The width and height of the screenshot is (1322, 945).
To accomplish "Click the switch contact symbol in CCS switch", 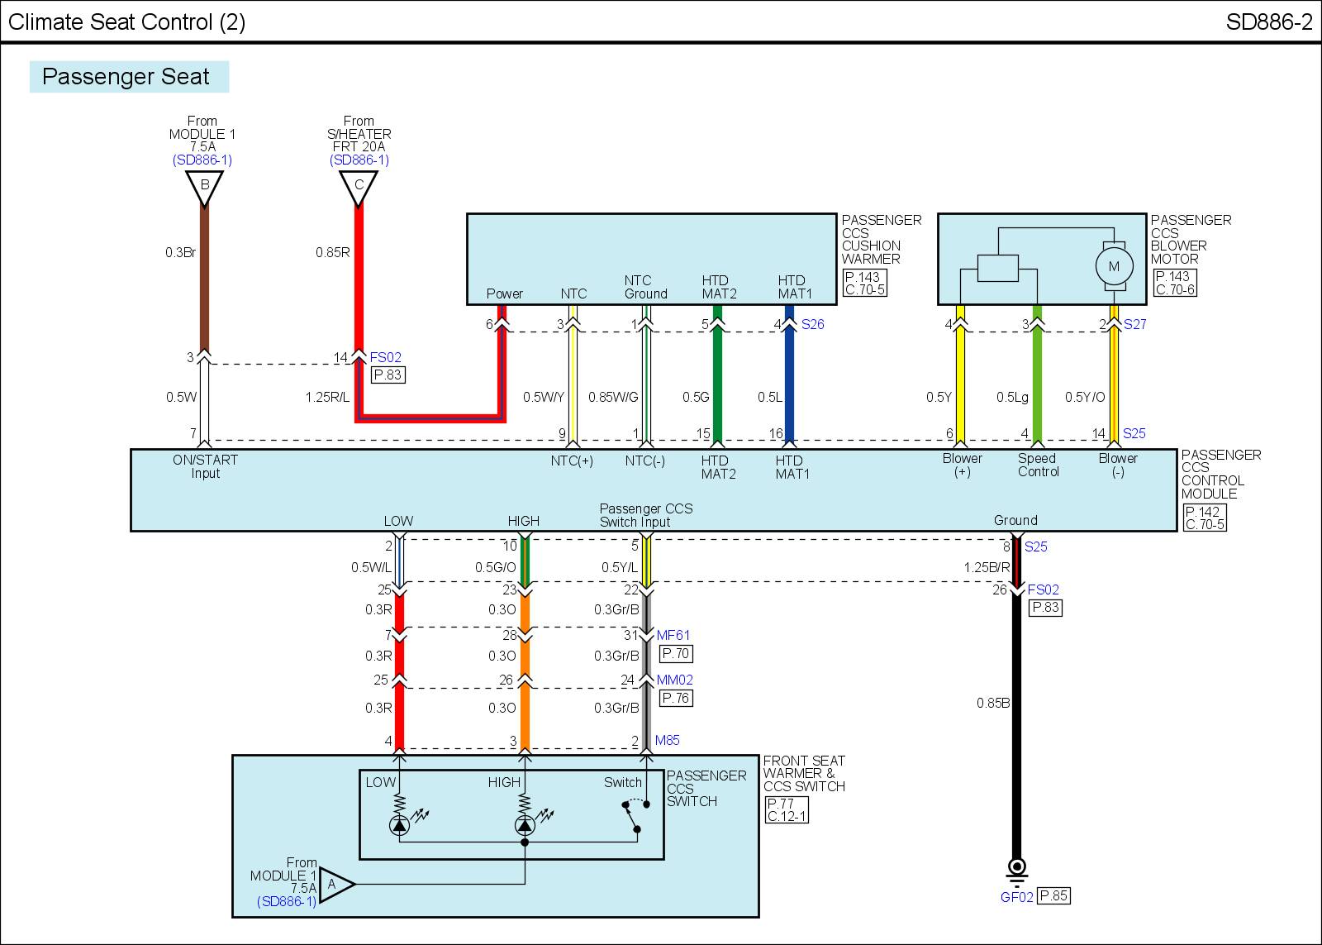I will [635, 816].
